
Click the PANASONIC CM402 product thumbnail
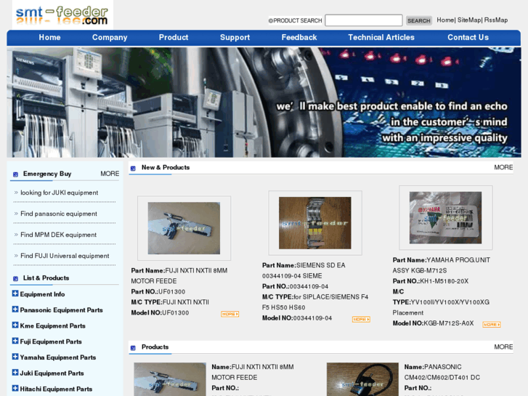362,379
